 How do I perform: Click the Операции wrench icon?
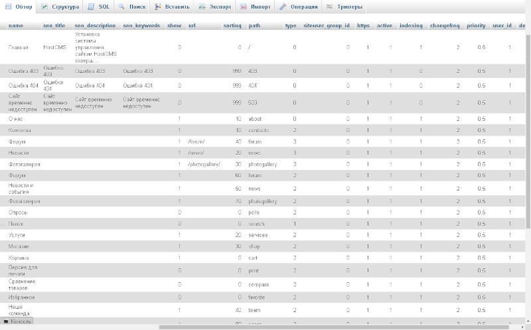(283, 7)
